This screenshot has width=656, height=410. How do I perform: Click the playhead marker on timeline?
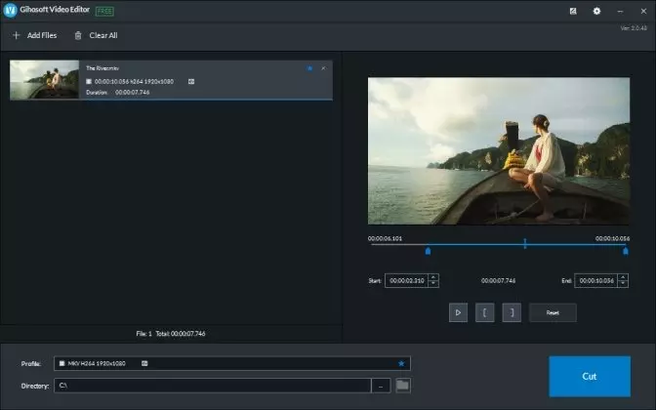tap(524, 243)
